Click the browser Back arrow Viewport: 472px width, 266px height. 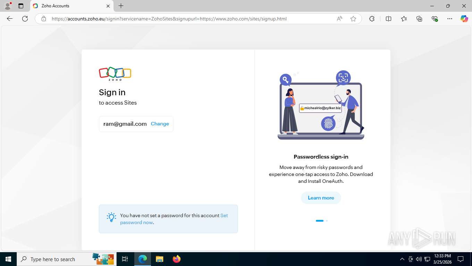10,19
